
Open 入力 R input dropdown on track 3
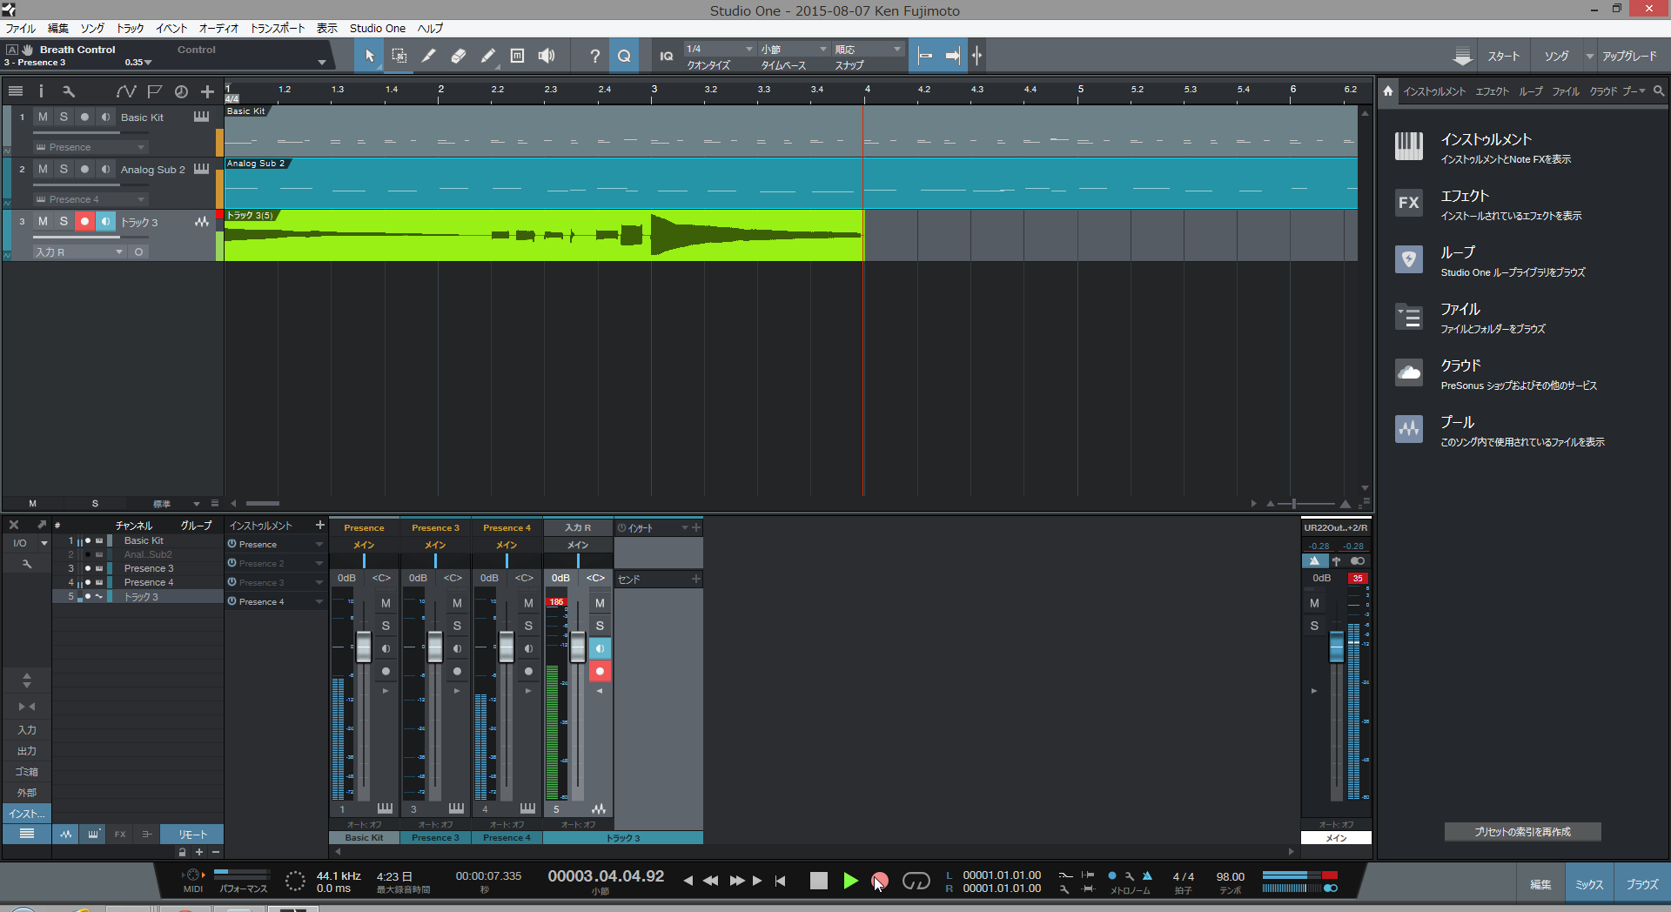tap(80, 251)
